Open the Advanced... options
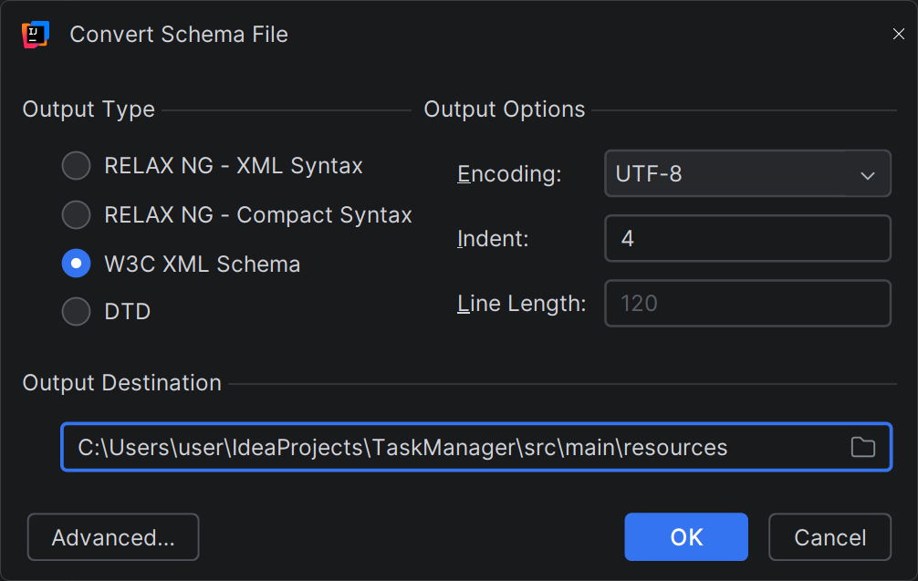The width and height of the screenshot is (918, 581). click(113, 537)
